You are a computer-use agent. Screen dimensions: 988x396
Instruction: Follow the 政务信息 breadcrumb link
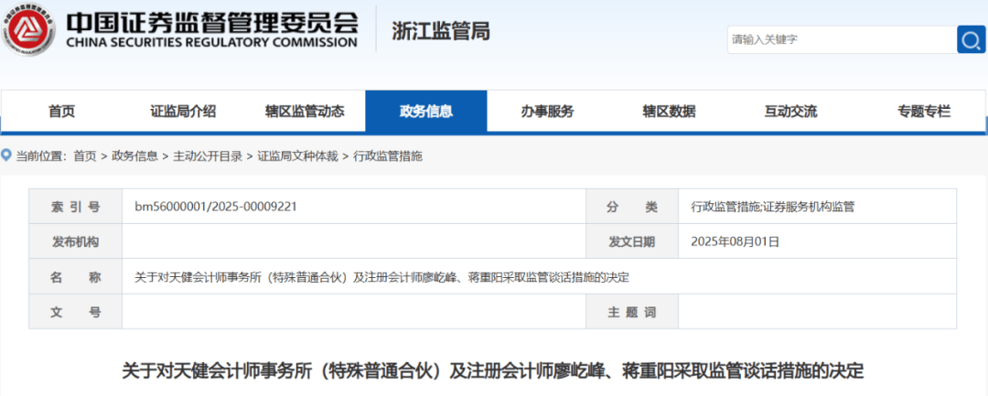pyautogui.click(x=134, y=156)
